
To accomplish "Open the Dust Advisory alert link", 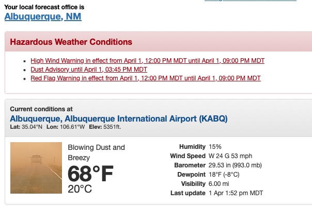I will [x=89, y=69].
